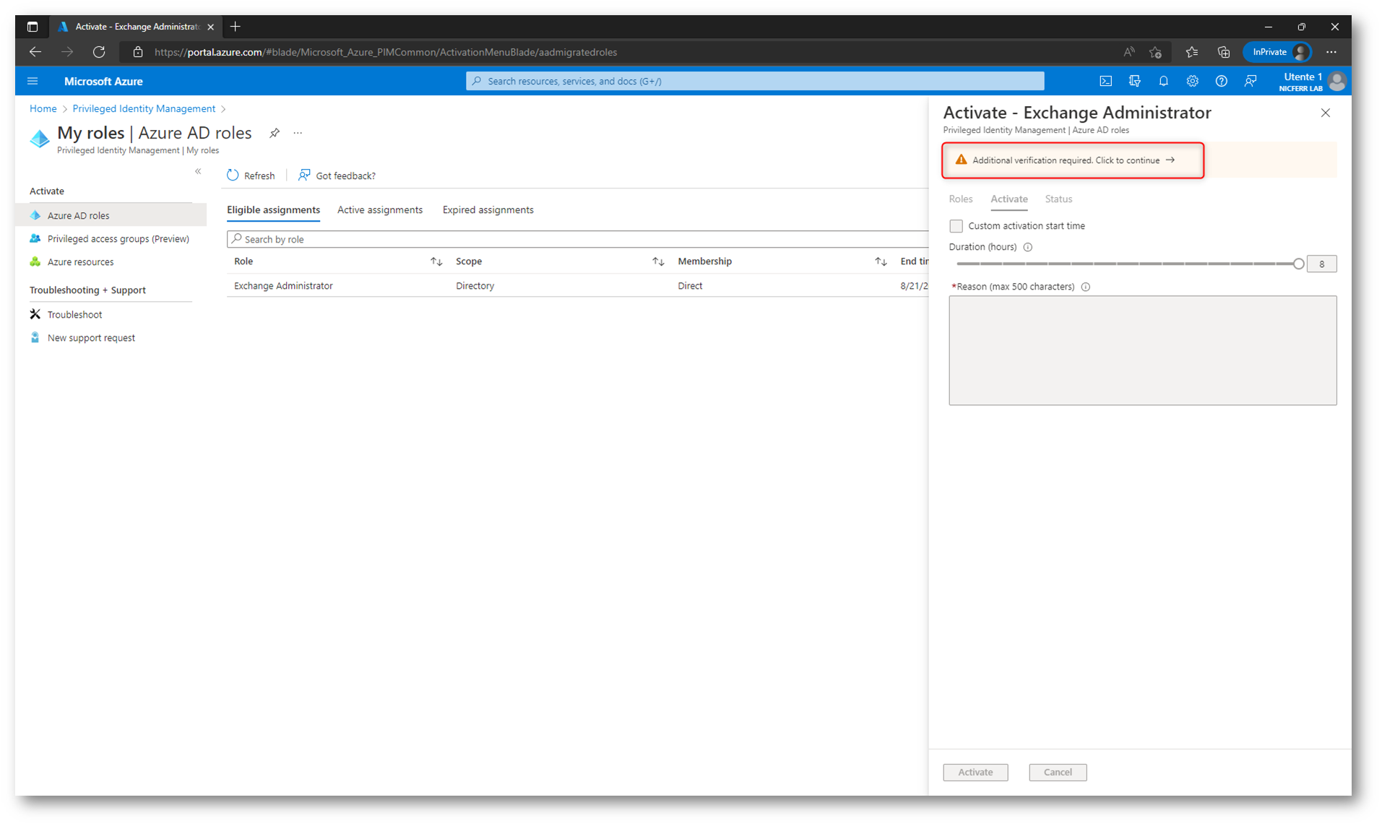This screenshot has width=1382, height=826.
Task: Open the tab actions menu icon
Action: (x=33, y=27)
